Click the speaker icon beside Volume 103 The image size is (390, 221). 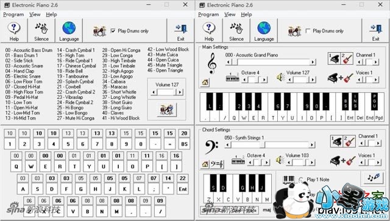point(280,160)
